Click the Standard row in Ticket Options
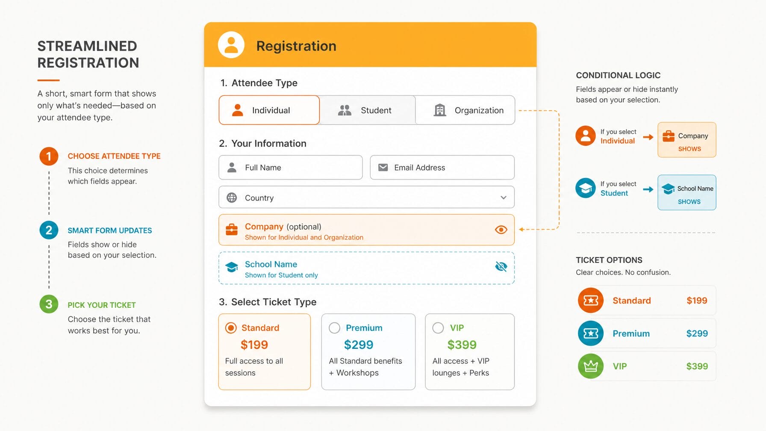 (x=646, y=301)
